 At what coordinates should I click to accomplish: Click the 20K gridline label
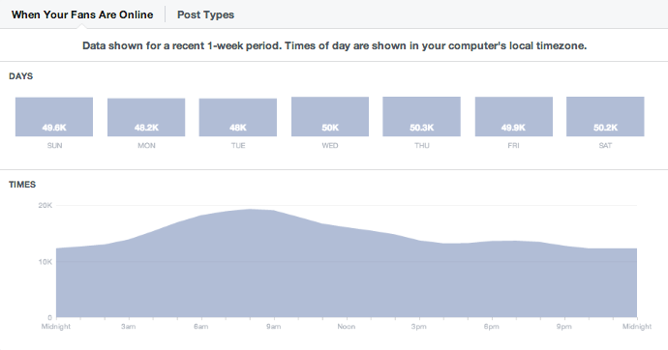46,205
